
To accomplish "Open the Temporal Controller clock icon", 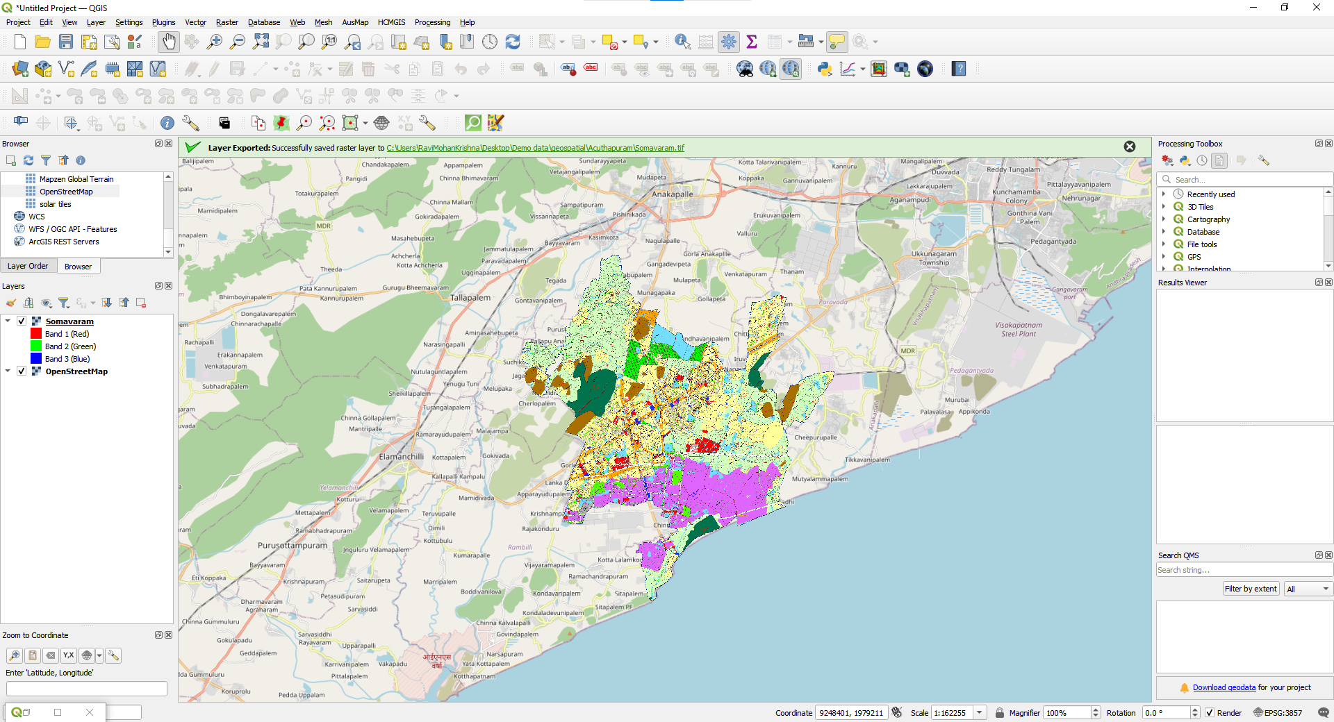I will point(490,42).
